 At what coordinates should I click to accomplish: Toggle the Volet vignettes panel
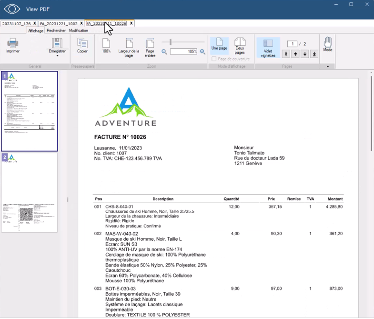[268, 48]
